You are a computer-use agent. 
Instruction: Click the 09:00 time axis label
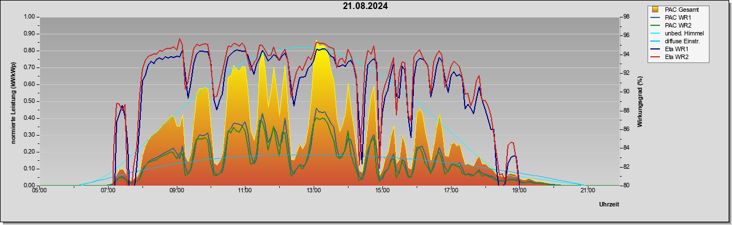click(x=176, y=191)
